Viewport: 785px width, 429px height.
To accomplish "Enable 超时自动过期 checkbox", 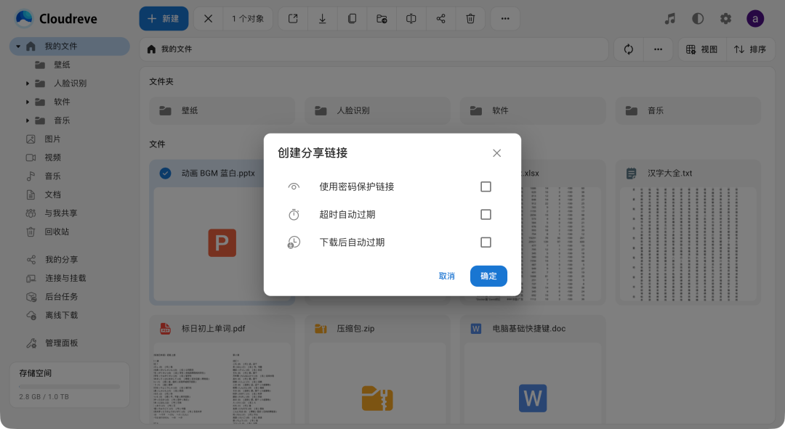I will [x=486, y=215].
